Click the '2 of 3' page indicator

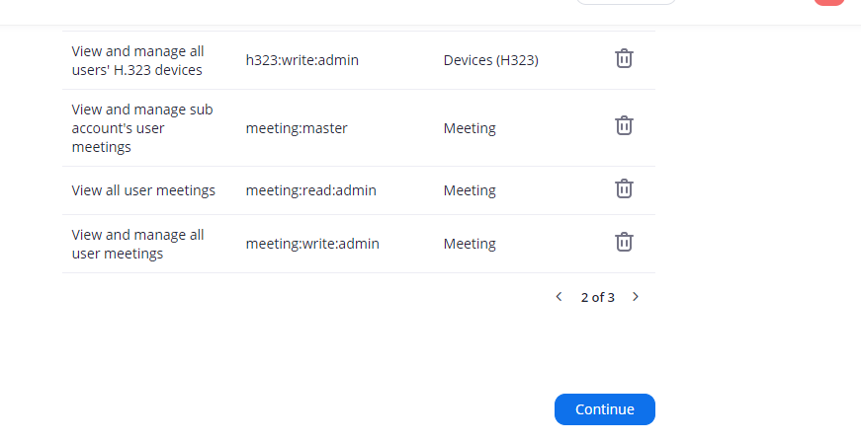[597, 297]
